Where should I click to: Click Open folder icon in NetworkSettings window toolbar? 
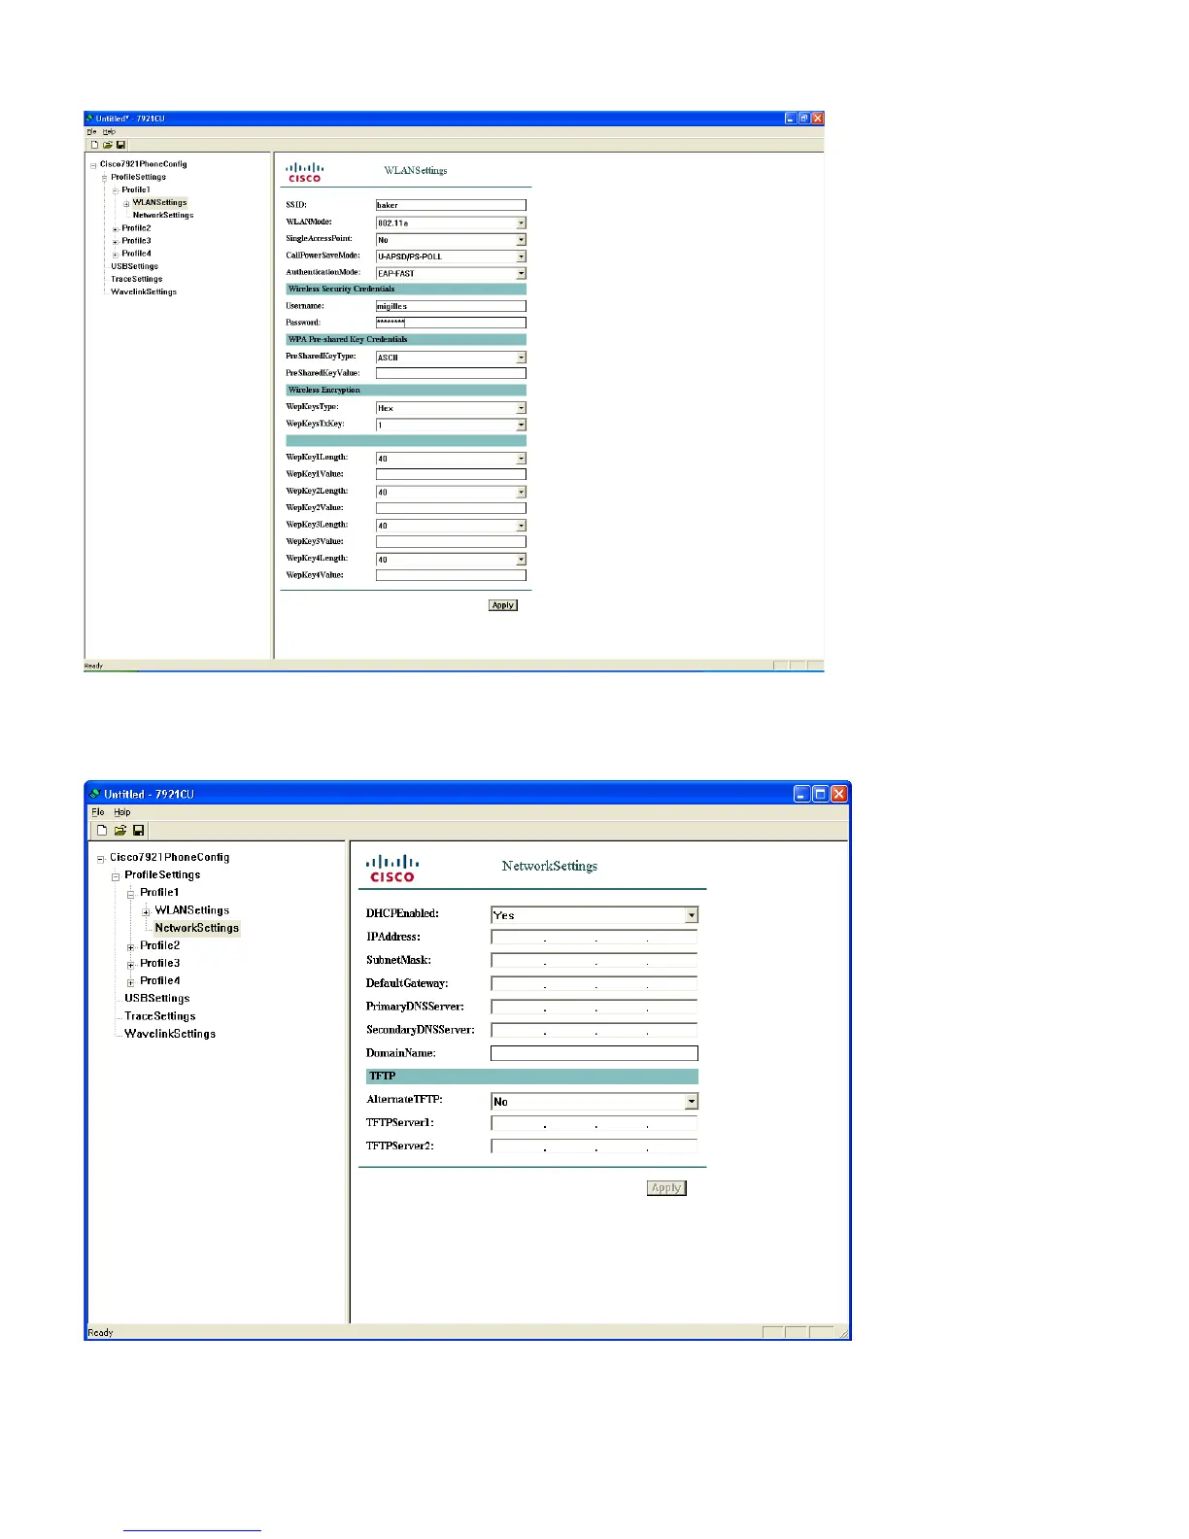tap(120, 831)
